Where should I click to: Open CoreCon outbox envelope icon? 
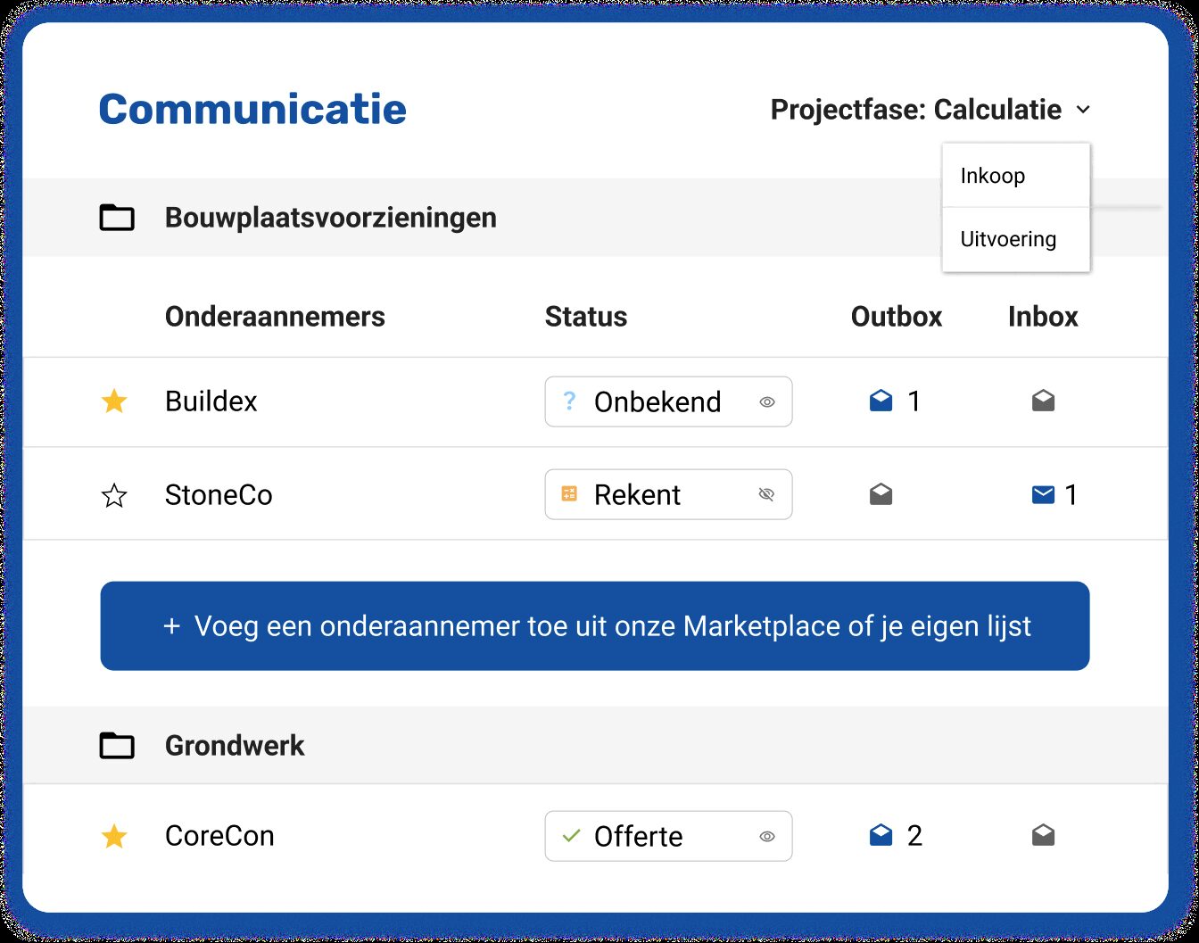881,836
